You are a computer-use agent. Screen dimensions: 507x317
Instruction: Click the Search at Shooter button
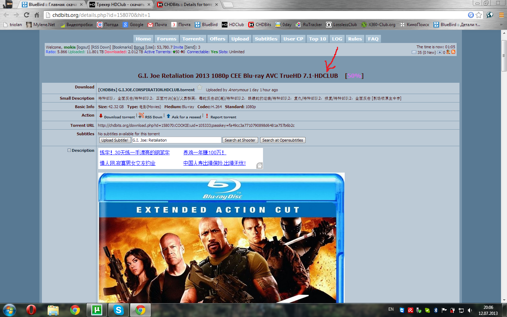pyautogui.click(x=240, y=140)
